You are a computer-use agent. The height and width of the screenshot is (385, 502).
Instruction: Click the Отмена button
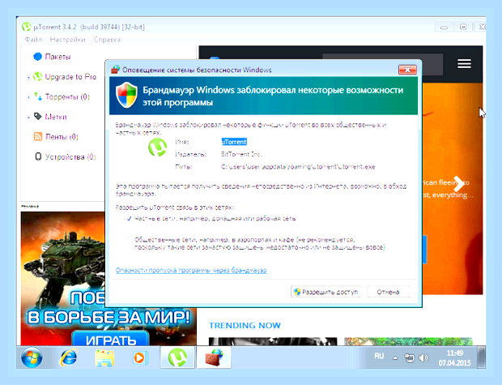pos(388,292)
